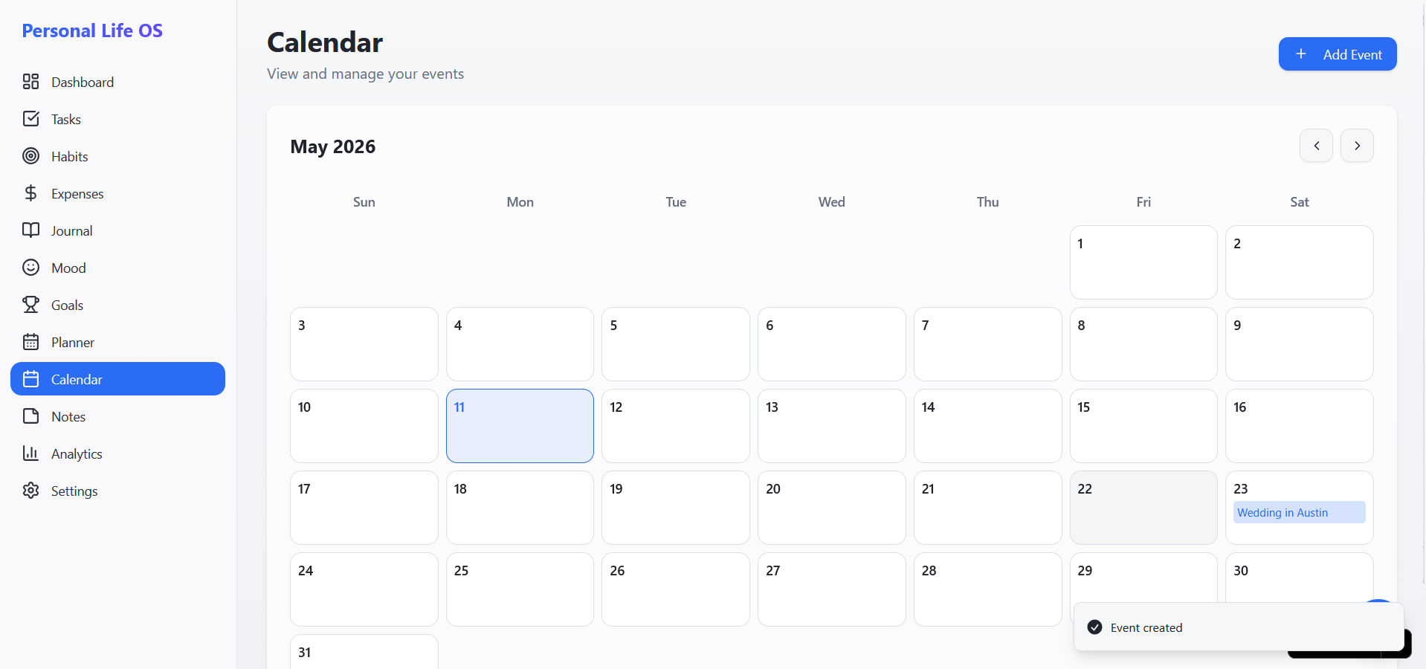This screenshot has width=1426, height=669.
Task: Click the Planner calendar-grid icon
Action: [30, 342]
